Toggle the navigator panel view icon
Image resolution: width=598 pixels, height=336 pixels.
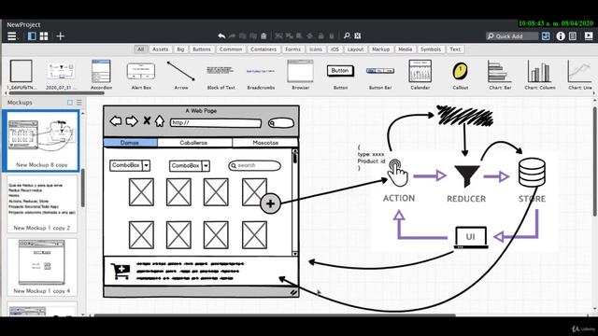pyautogui.click(x=32, y=36)
